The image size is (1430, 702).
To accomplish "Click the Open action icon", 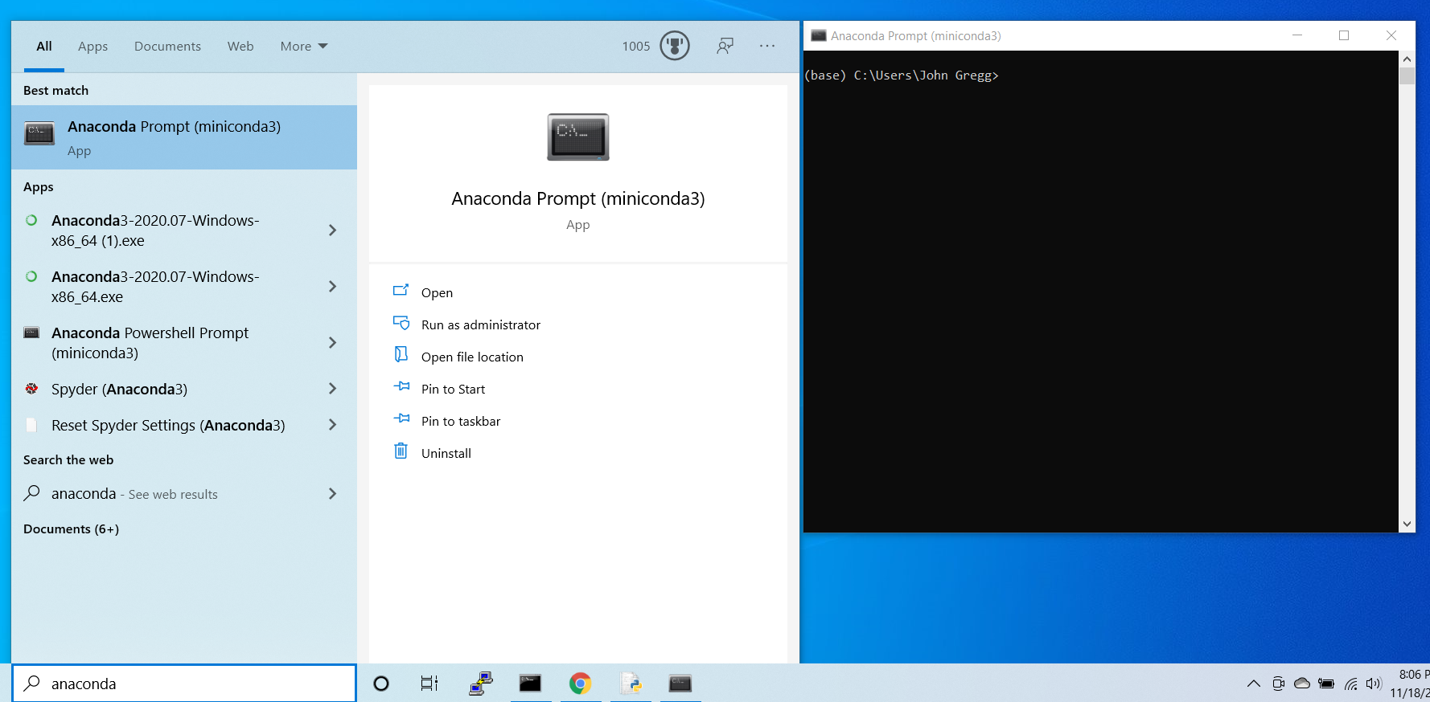I will click(401, 291).
